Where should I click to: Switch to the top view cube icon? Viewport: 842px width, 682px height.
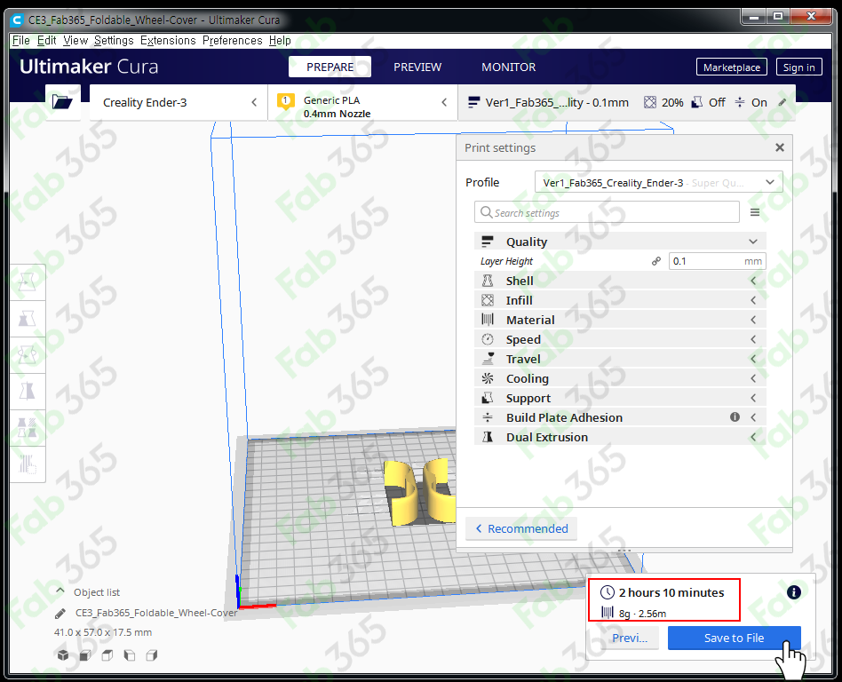(107, 655)
